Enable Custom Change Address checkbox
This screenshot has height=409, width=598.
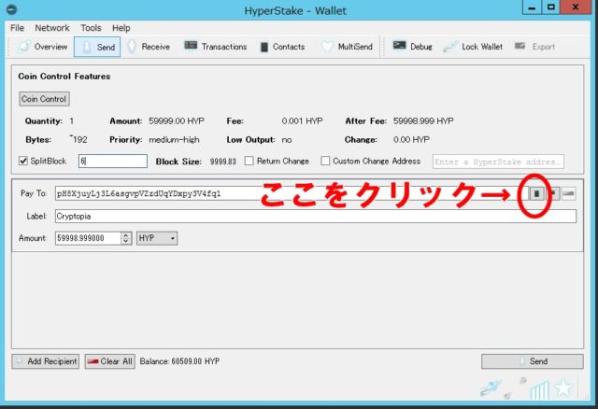[x=325, y=161]
